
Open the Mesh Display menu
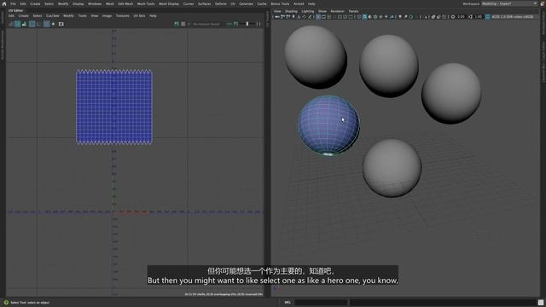[x=169, y=3]
